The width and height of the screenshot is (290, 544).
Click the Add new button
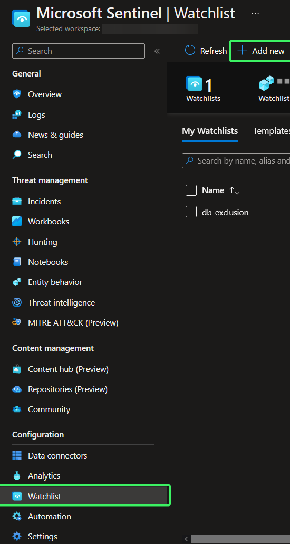click(x=261, y=51)
